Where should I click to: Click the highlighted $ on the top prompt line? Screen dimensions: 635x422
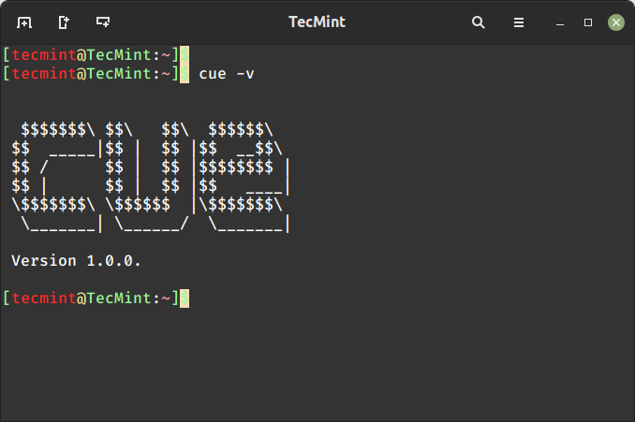tap(185, 54)
